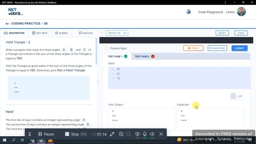This screenshot has width=256, height=144.
Task: Toggle the recorder webcam icon
Action: 138,134
